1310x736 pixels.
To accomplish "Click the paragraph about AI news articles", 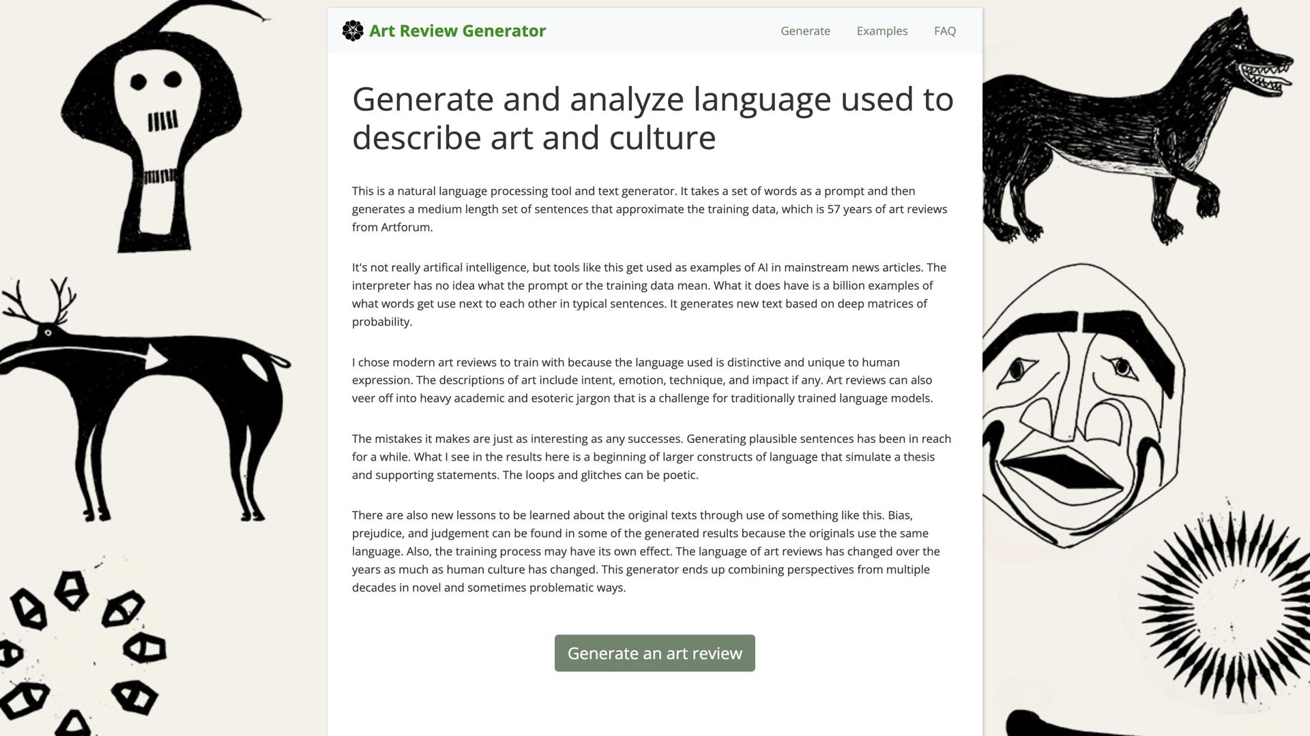I will 648,294.
